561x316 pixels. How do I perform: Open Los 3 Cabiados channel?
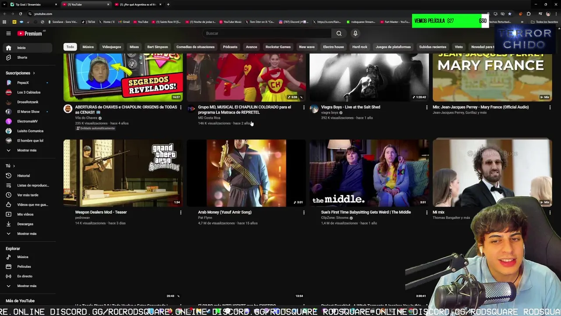pos(27,92)
